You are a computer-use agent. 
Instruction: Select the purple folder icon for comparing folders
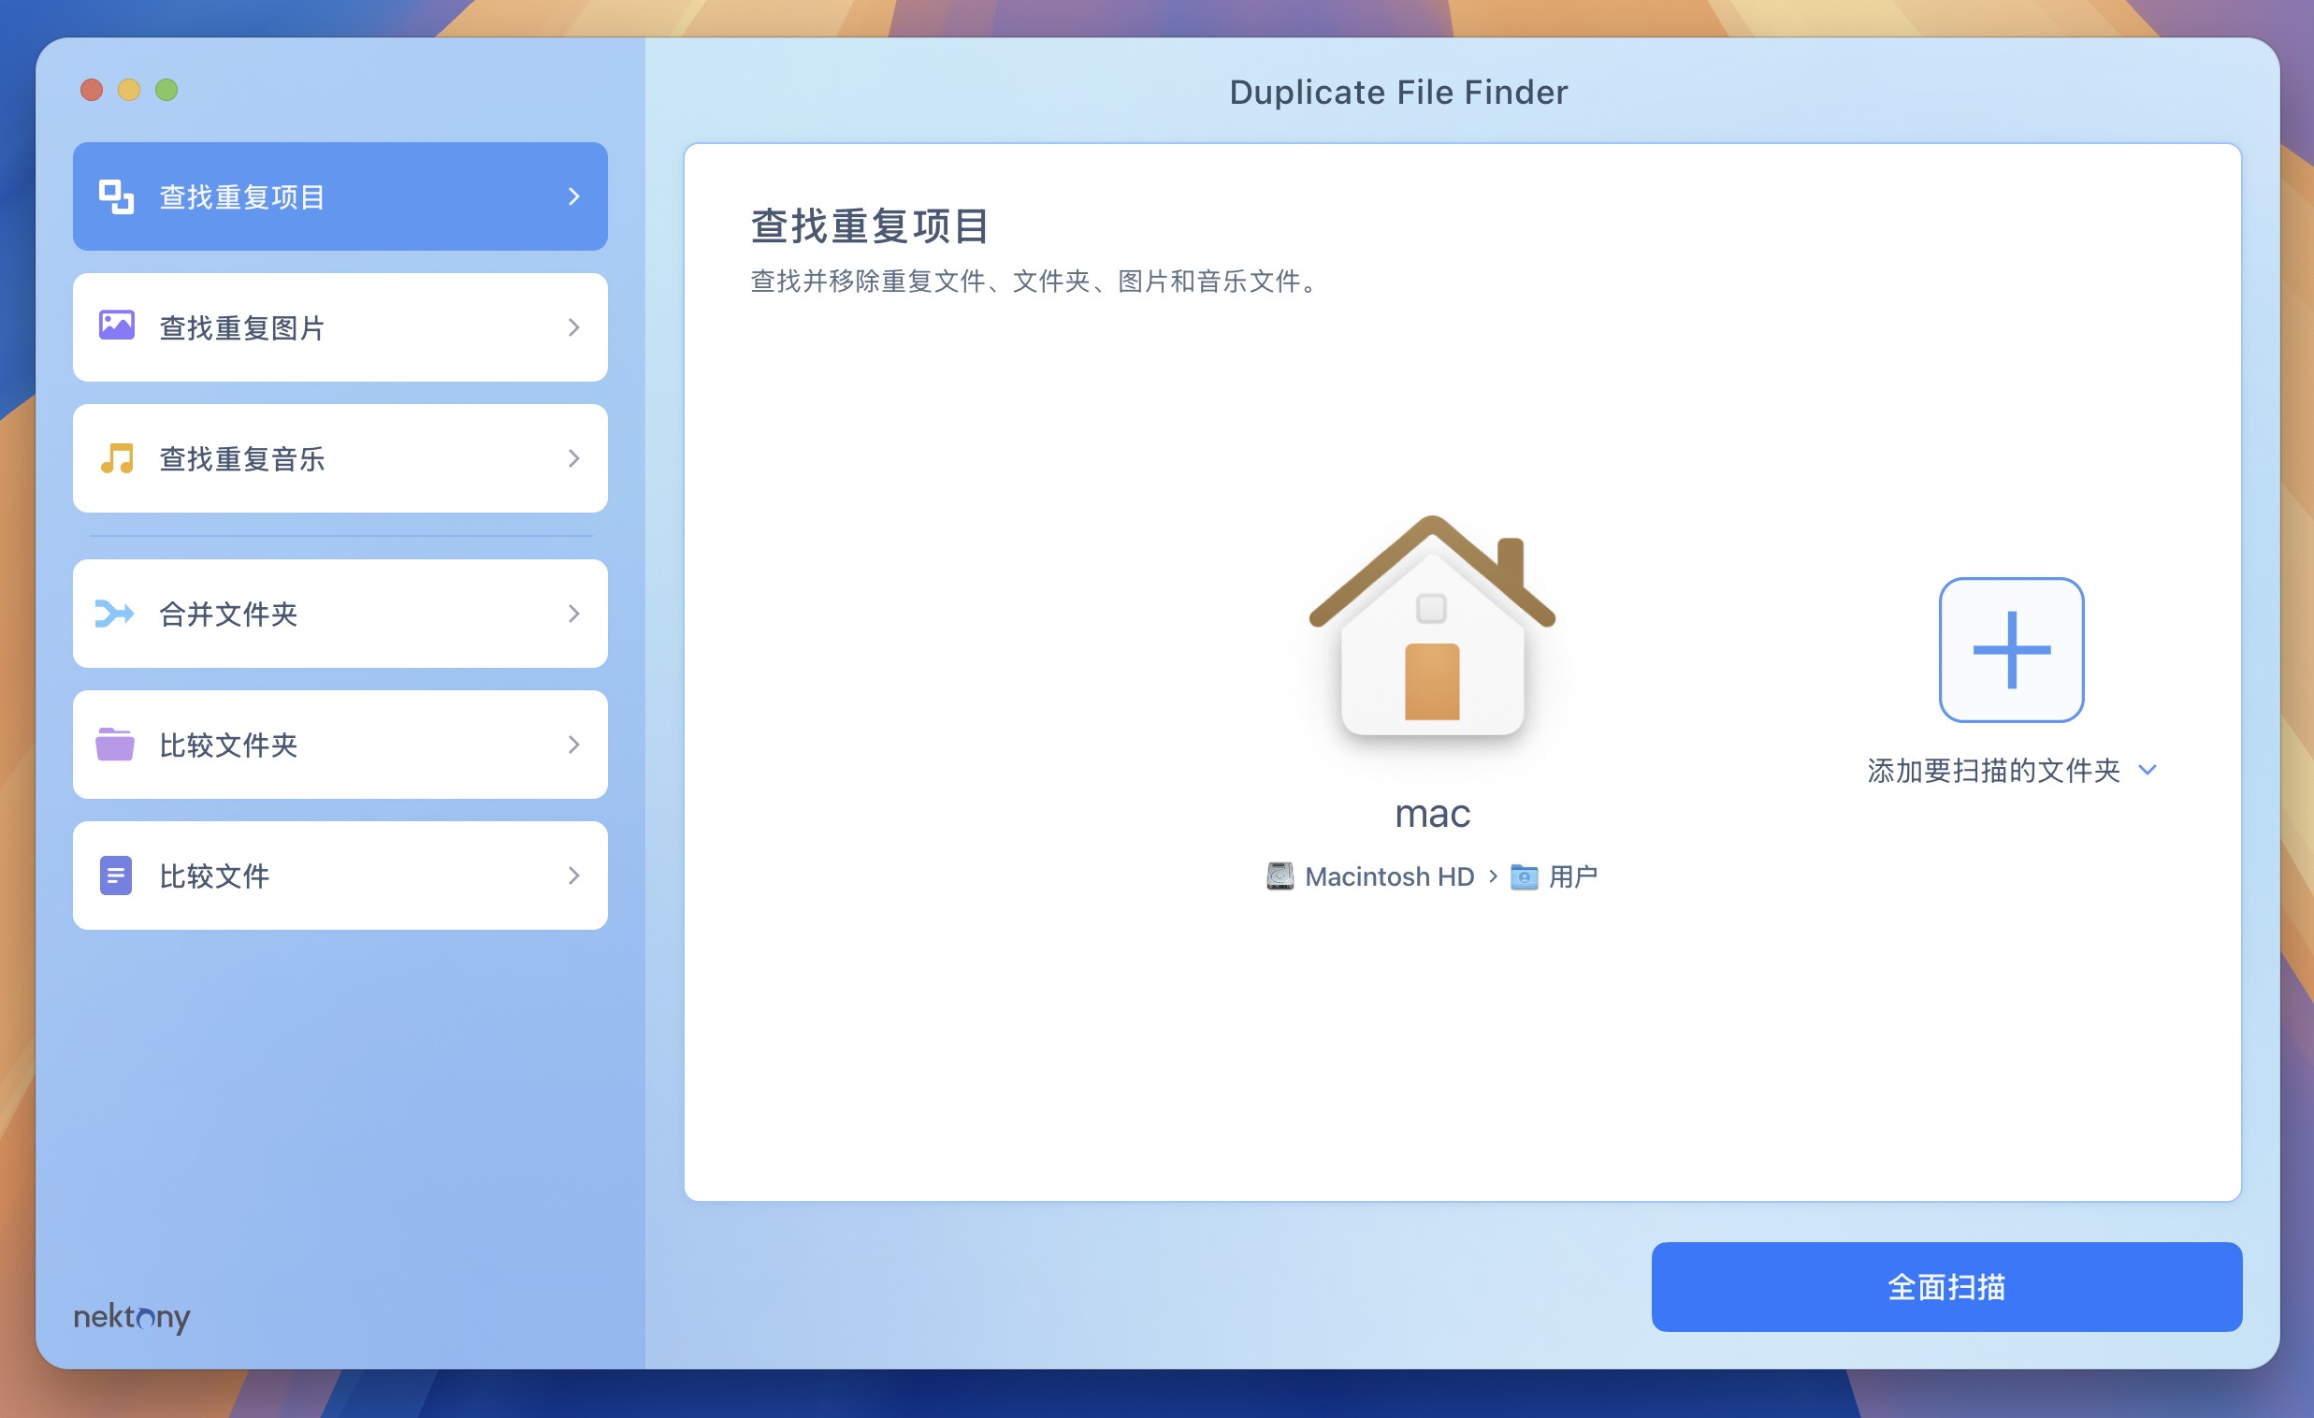115,744
